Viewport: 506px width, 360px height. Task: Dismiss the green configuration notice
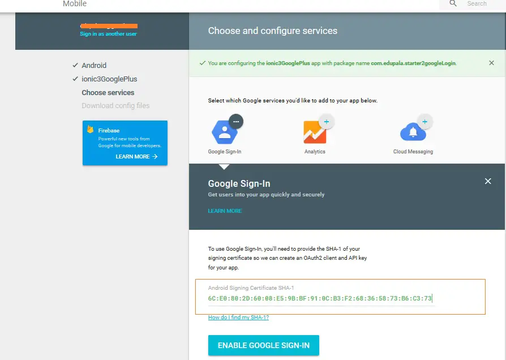point(491,63)
